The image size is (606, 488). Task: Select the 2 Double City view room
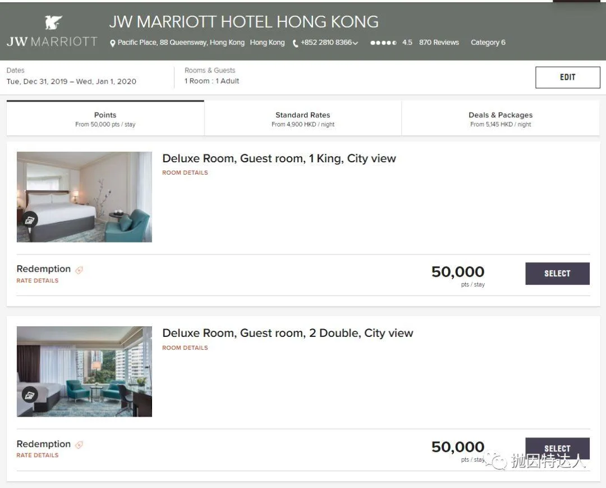pyautogui.click(x=557, y=448)
